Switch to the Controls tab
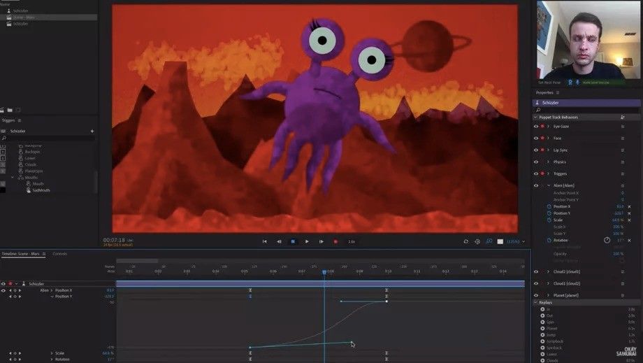Image resolution: width=643 pixels, height=363 pixels. [60, 254]
